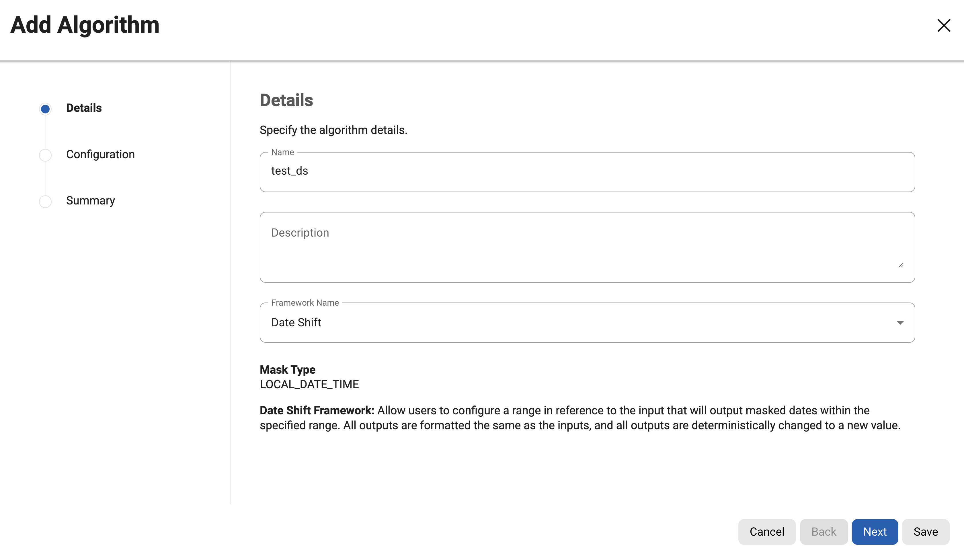This screenshot has height=554, width=964.
Task: Click the LOCAL_DATE_TIME mask type value
Action: pos(309,384)
